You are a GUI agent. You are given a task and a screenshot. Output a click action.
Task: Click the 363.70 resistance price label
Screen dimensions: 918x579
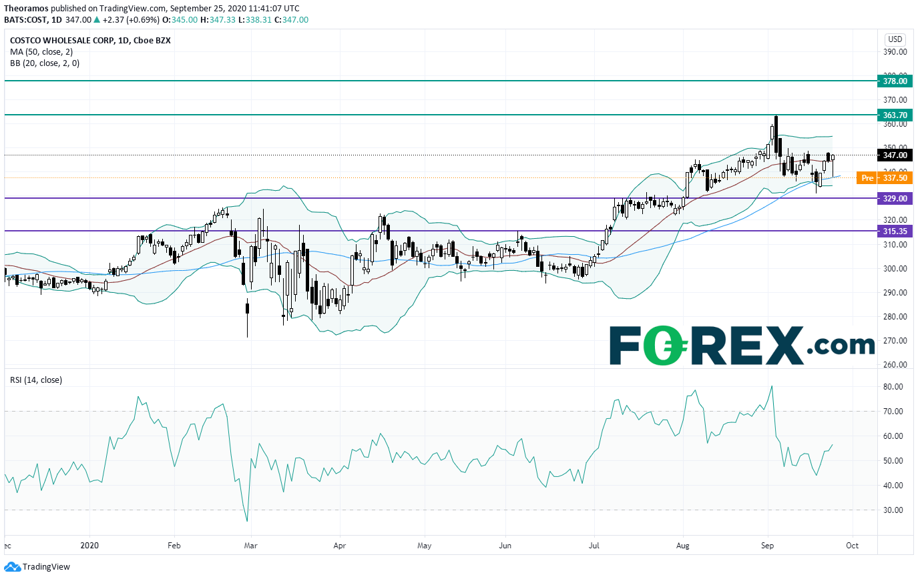pos(895,115)
